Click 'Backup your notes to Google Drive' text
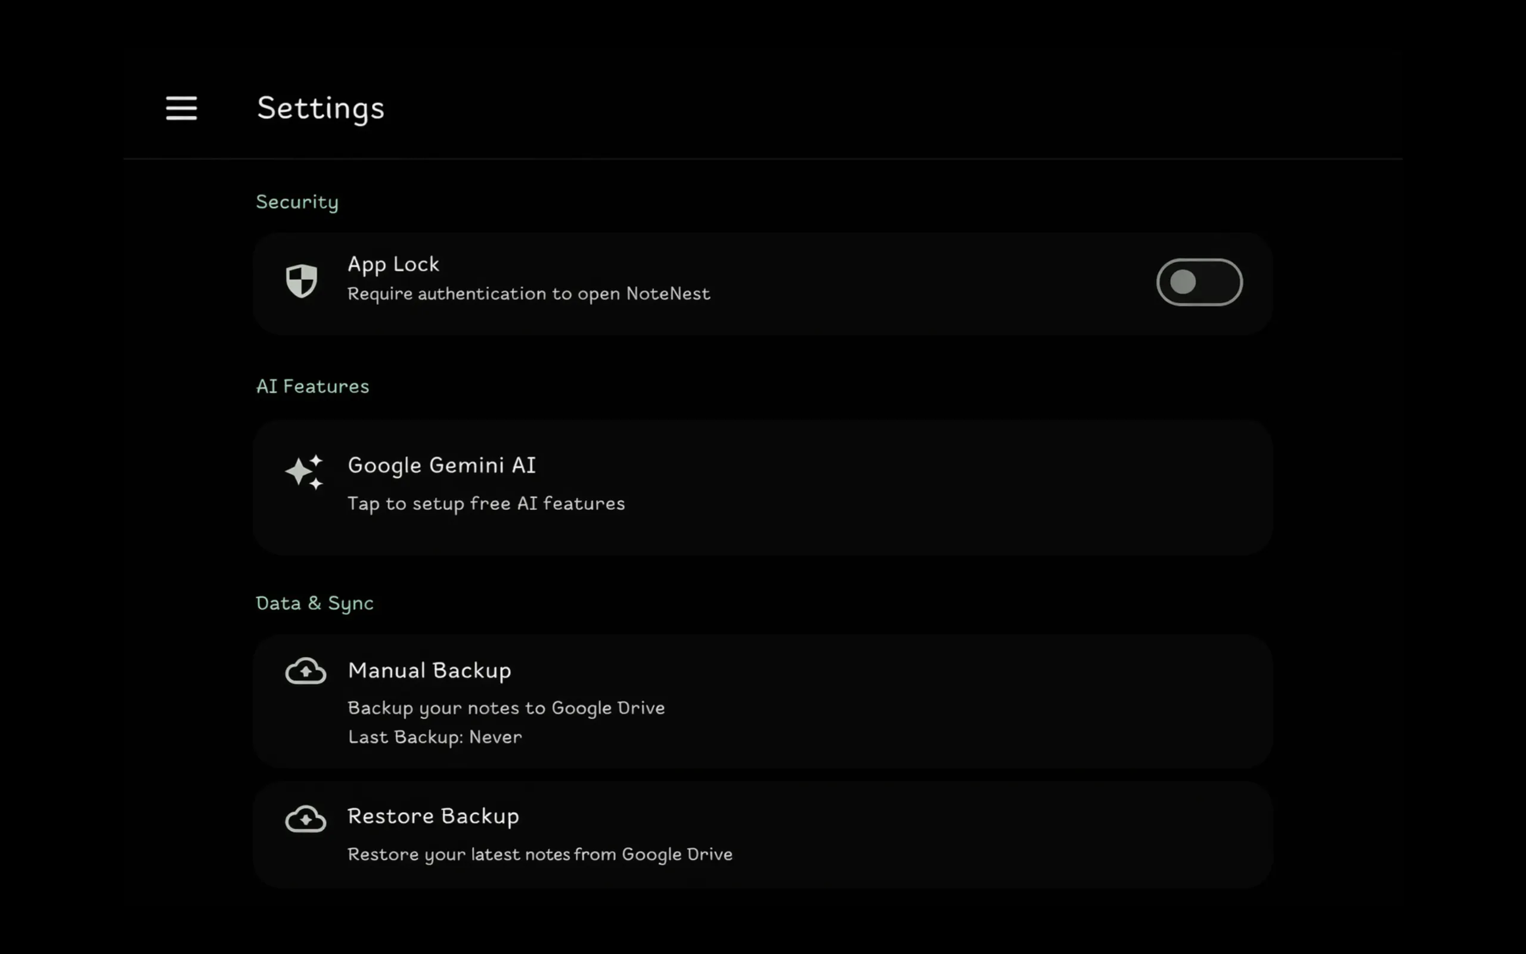 pyautogui.click(x=505, y=708)
